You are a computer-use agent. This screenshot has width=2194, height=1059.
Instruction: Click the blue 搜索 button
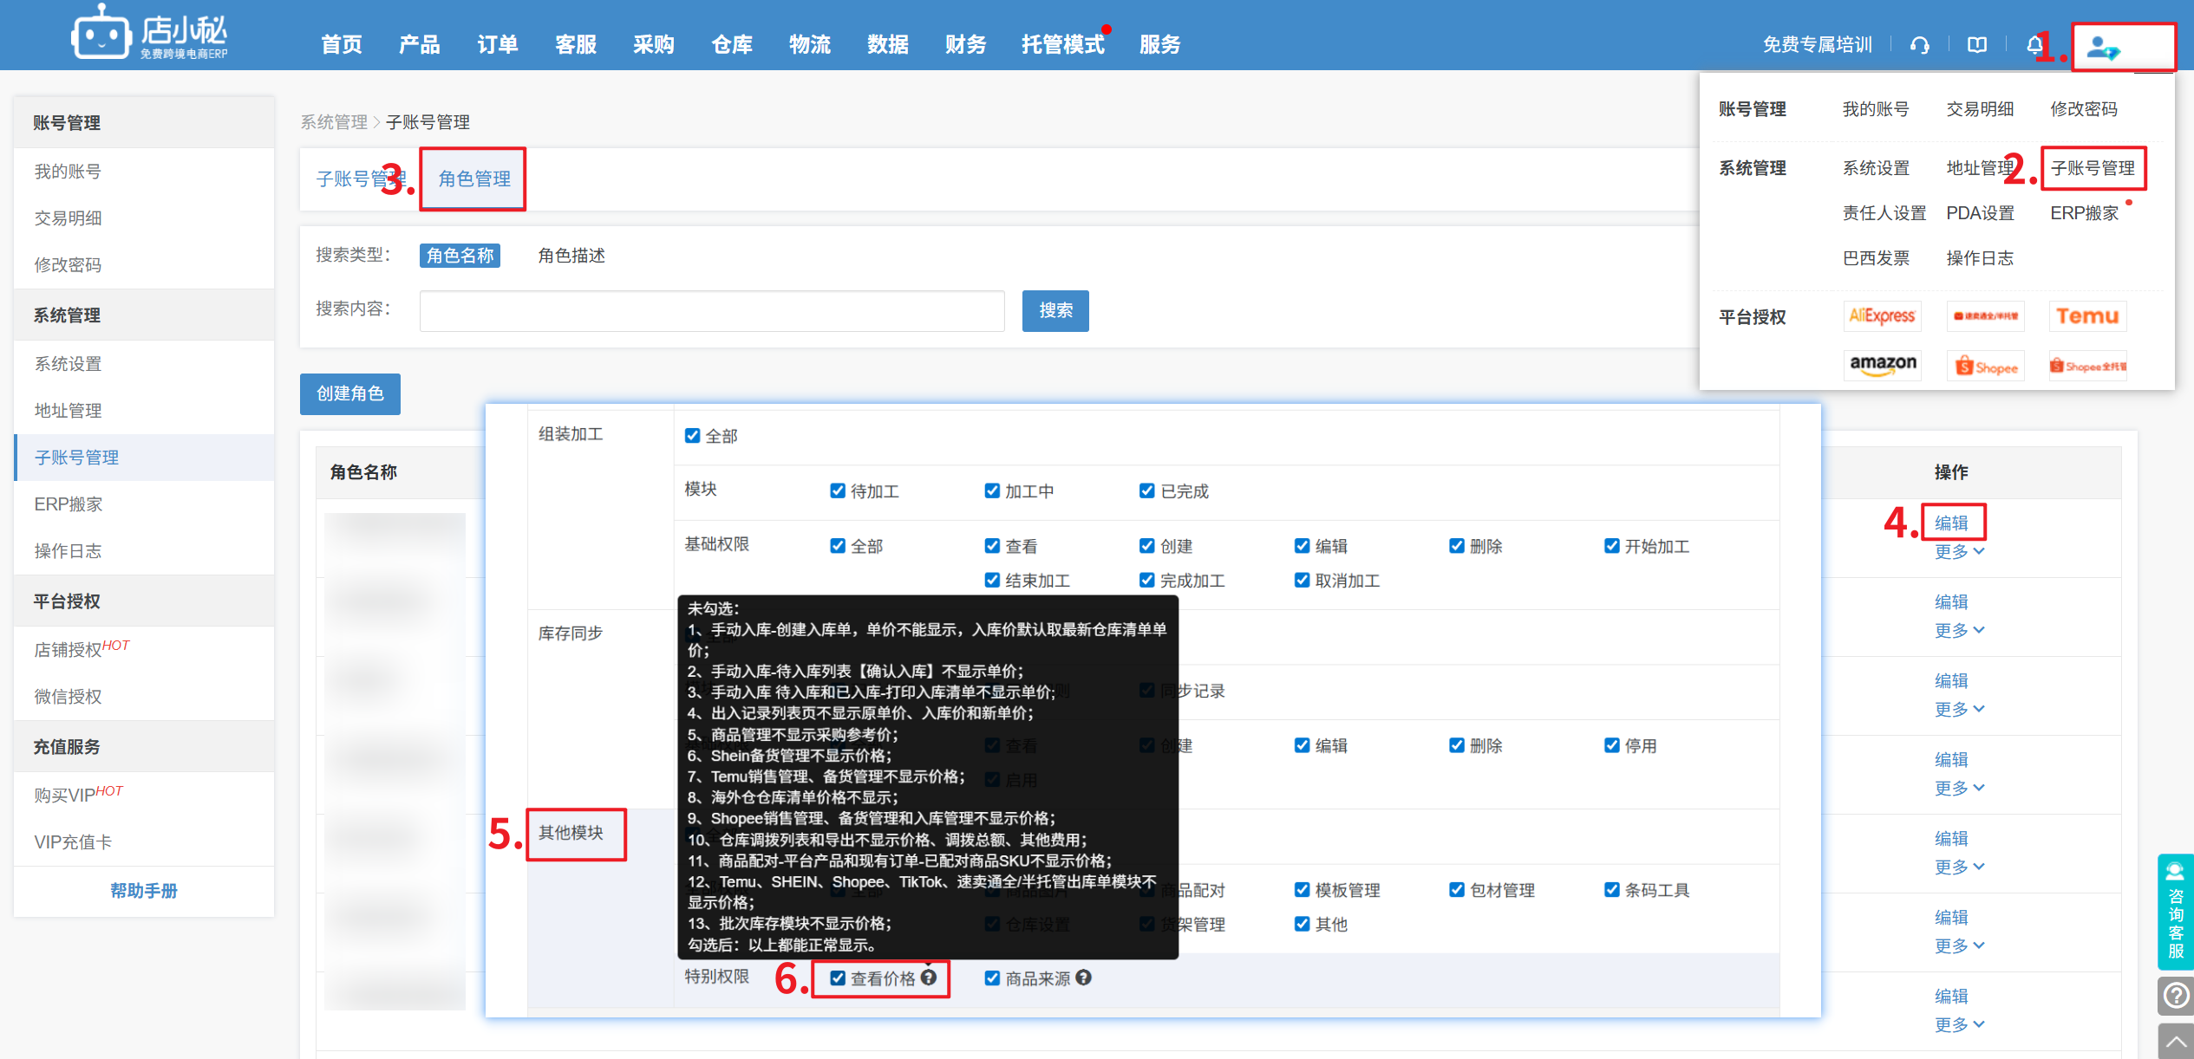(x=1055, y=311)
